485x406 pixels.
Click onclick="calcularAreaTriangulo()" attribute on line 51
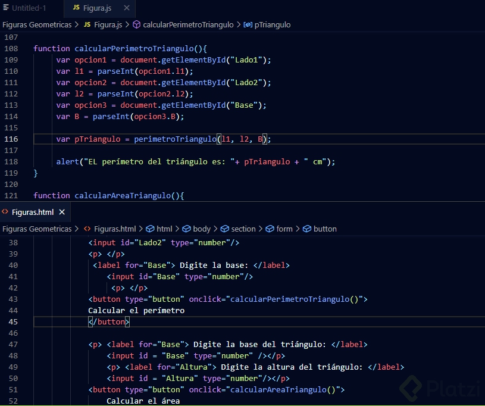(264, 390)
